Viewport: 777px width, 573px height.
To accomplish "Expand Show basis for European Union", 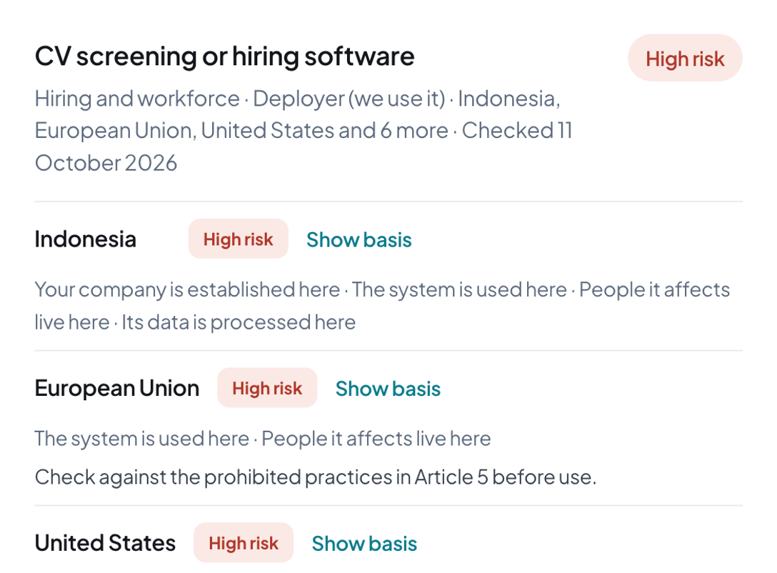I will coord(388,389).
